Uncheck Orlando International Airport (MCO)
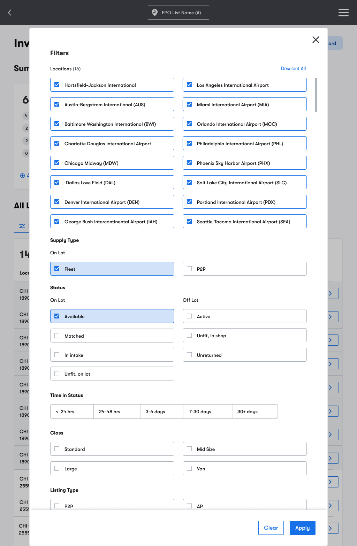This screenshot has width=357, height=546. tap(245, 124)
